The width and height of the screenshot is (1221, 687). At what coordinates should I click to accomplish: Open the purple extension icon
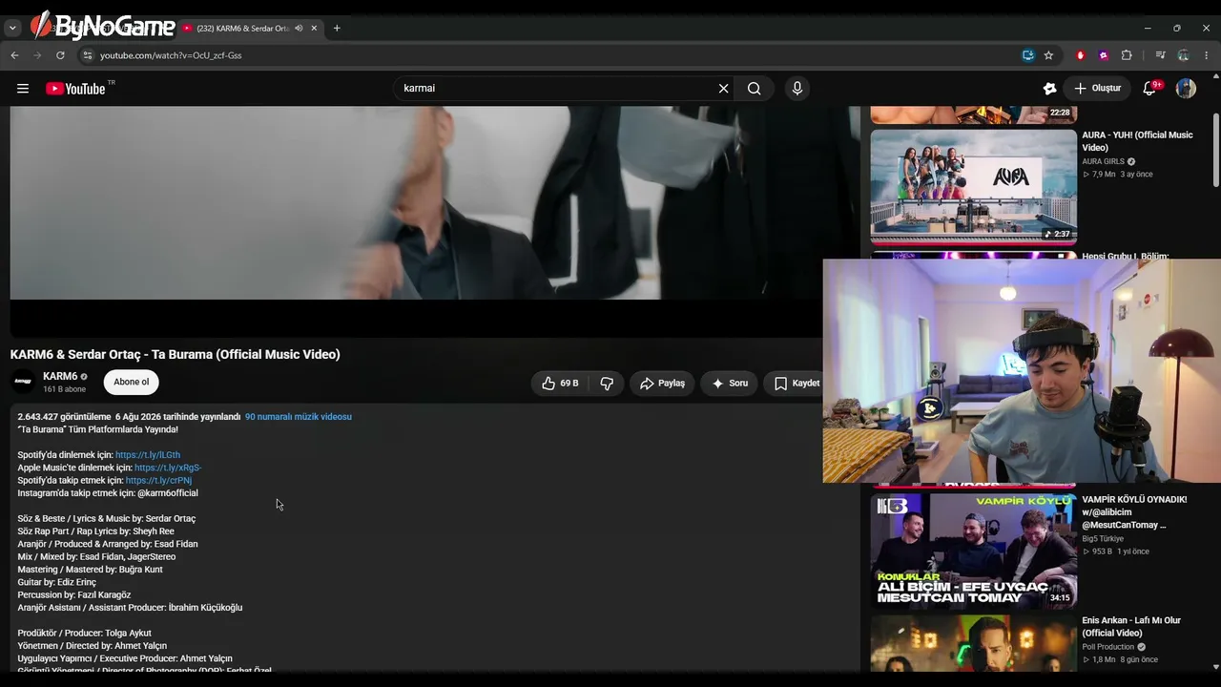[x=1104, y=55]
